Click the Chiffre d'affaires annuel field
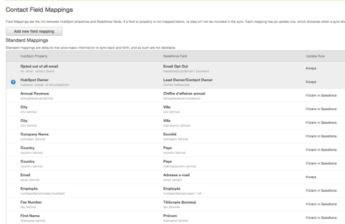Screen dimensions: 345x224 click(184, 93)
